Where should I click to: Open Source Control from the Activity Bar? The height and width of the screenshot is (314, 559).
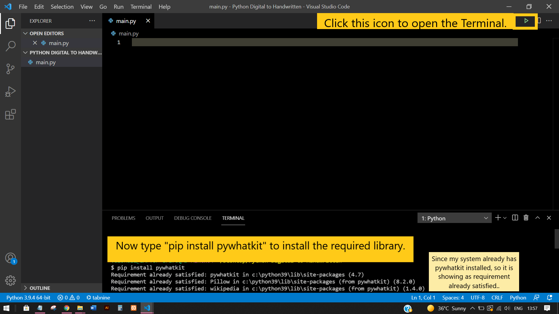11,69
